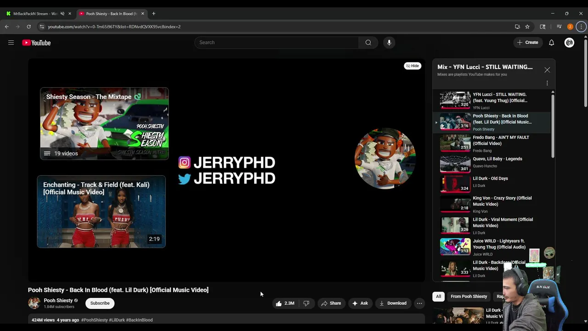The width and height of the screenshot is (588, 331).
Task: Select the Pooh Shiesty Back In Blood tab
Action: (x=111, y=14)
